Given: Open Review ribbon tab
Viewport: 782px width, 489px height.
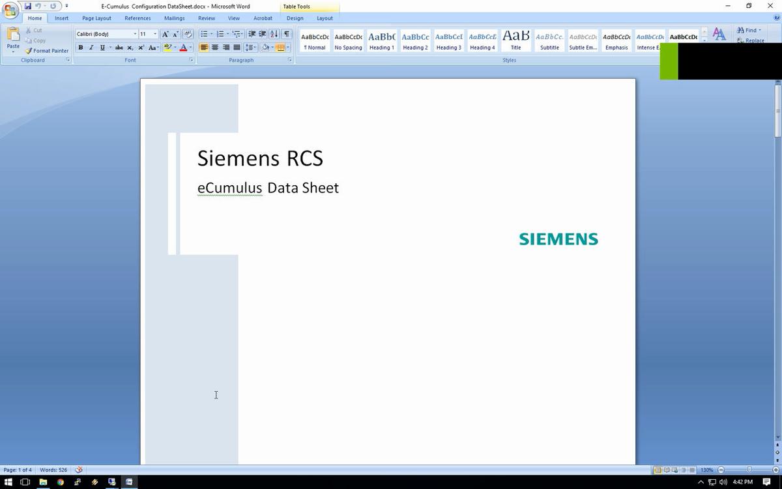Looking at the screenshot, I should click(x=207, y=18).
